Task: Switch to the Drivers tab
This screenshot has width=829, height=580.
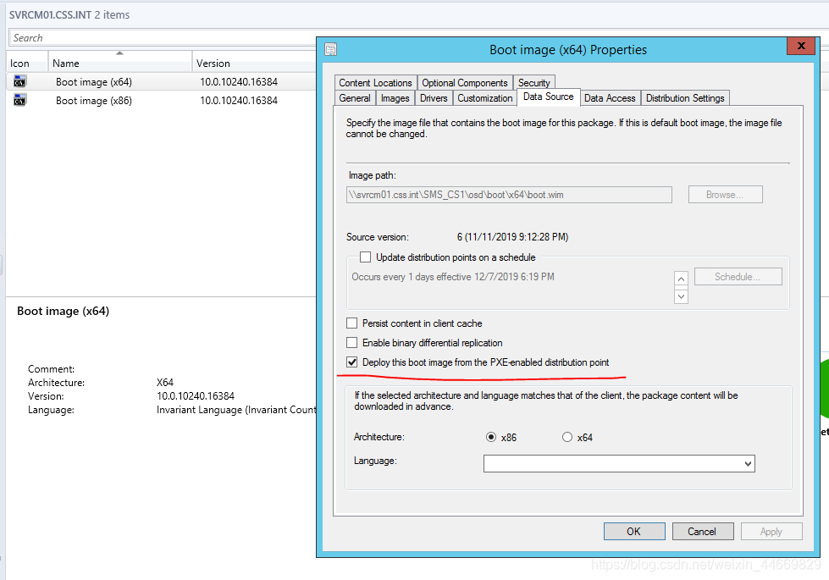Action: pyautogui.click(x=434, y=97)
